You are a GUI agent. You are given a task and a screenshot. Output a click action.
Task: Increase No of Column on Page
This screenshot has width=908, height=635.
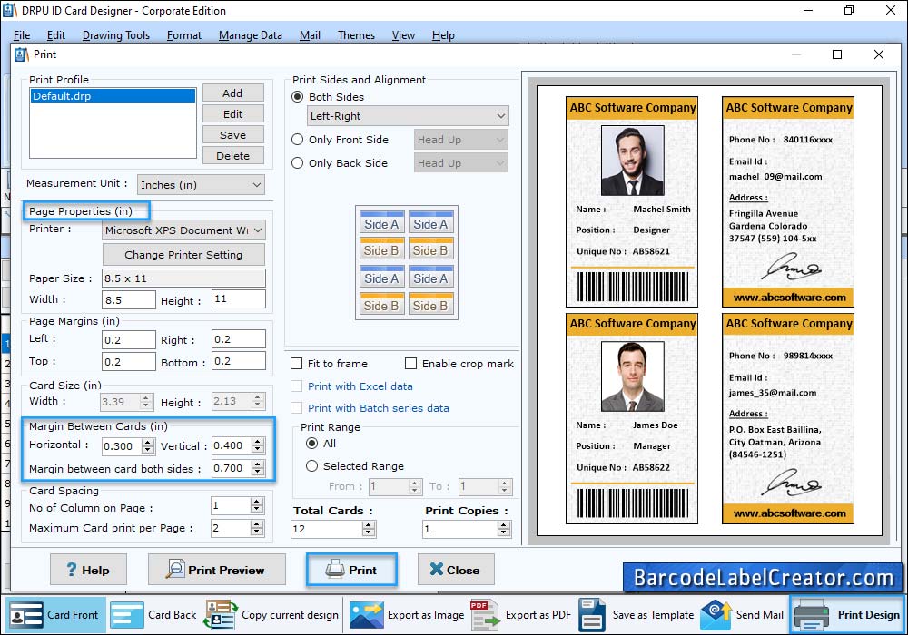[x=257, y=503]
